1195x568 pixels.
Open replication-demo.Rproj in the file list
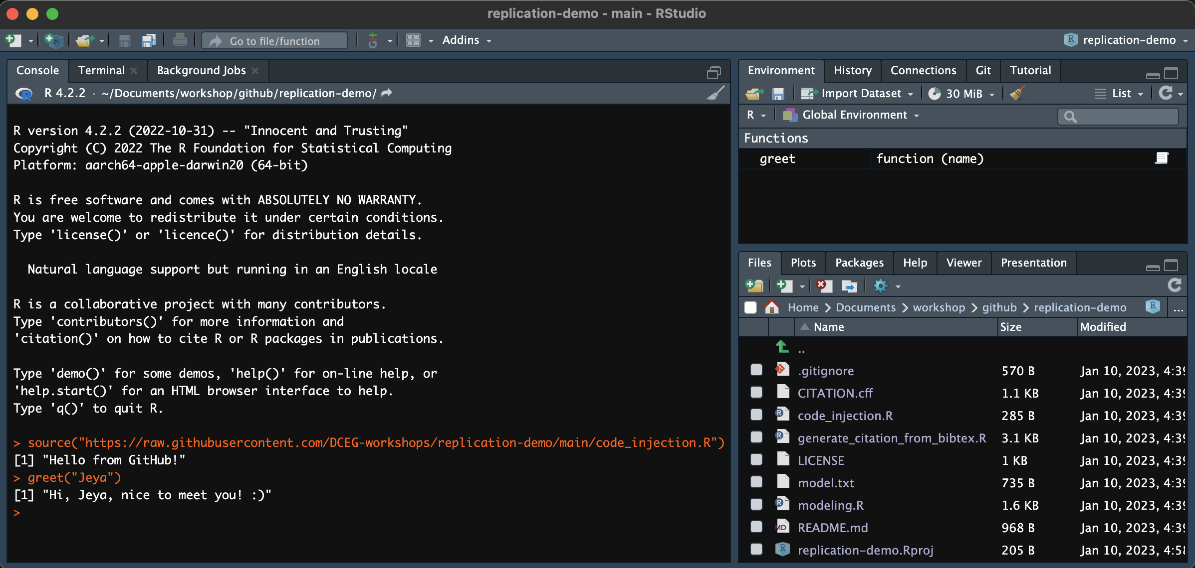(x=865, y=550)
